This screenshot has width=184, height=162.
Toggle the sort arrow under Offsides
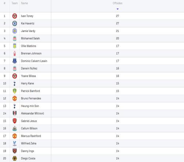(x=117, y=9)
